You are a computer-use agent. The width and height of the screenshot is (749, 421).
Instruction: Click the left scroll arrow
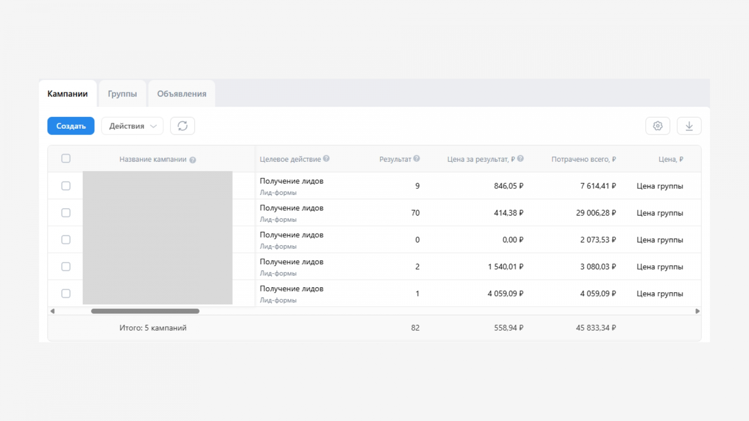(52, 311)
